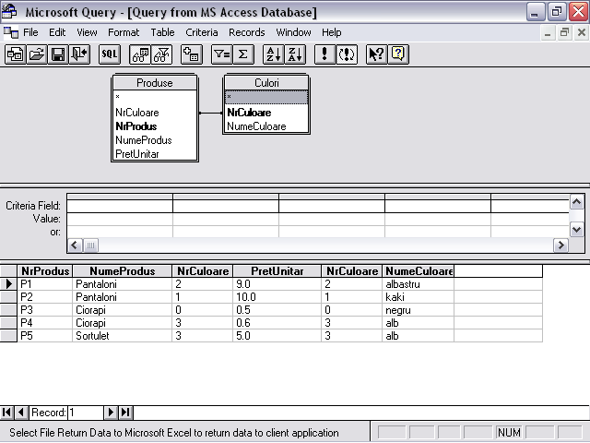Screen dimensions: 590x443
Task: Click the price cell 10.0
Action: coord(277,297)
